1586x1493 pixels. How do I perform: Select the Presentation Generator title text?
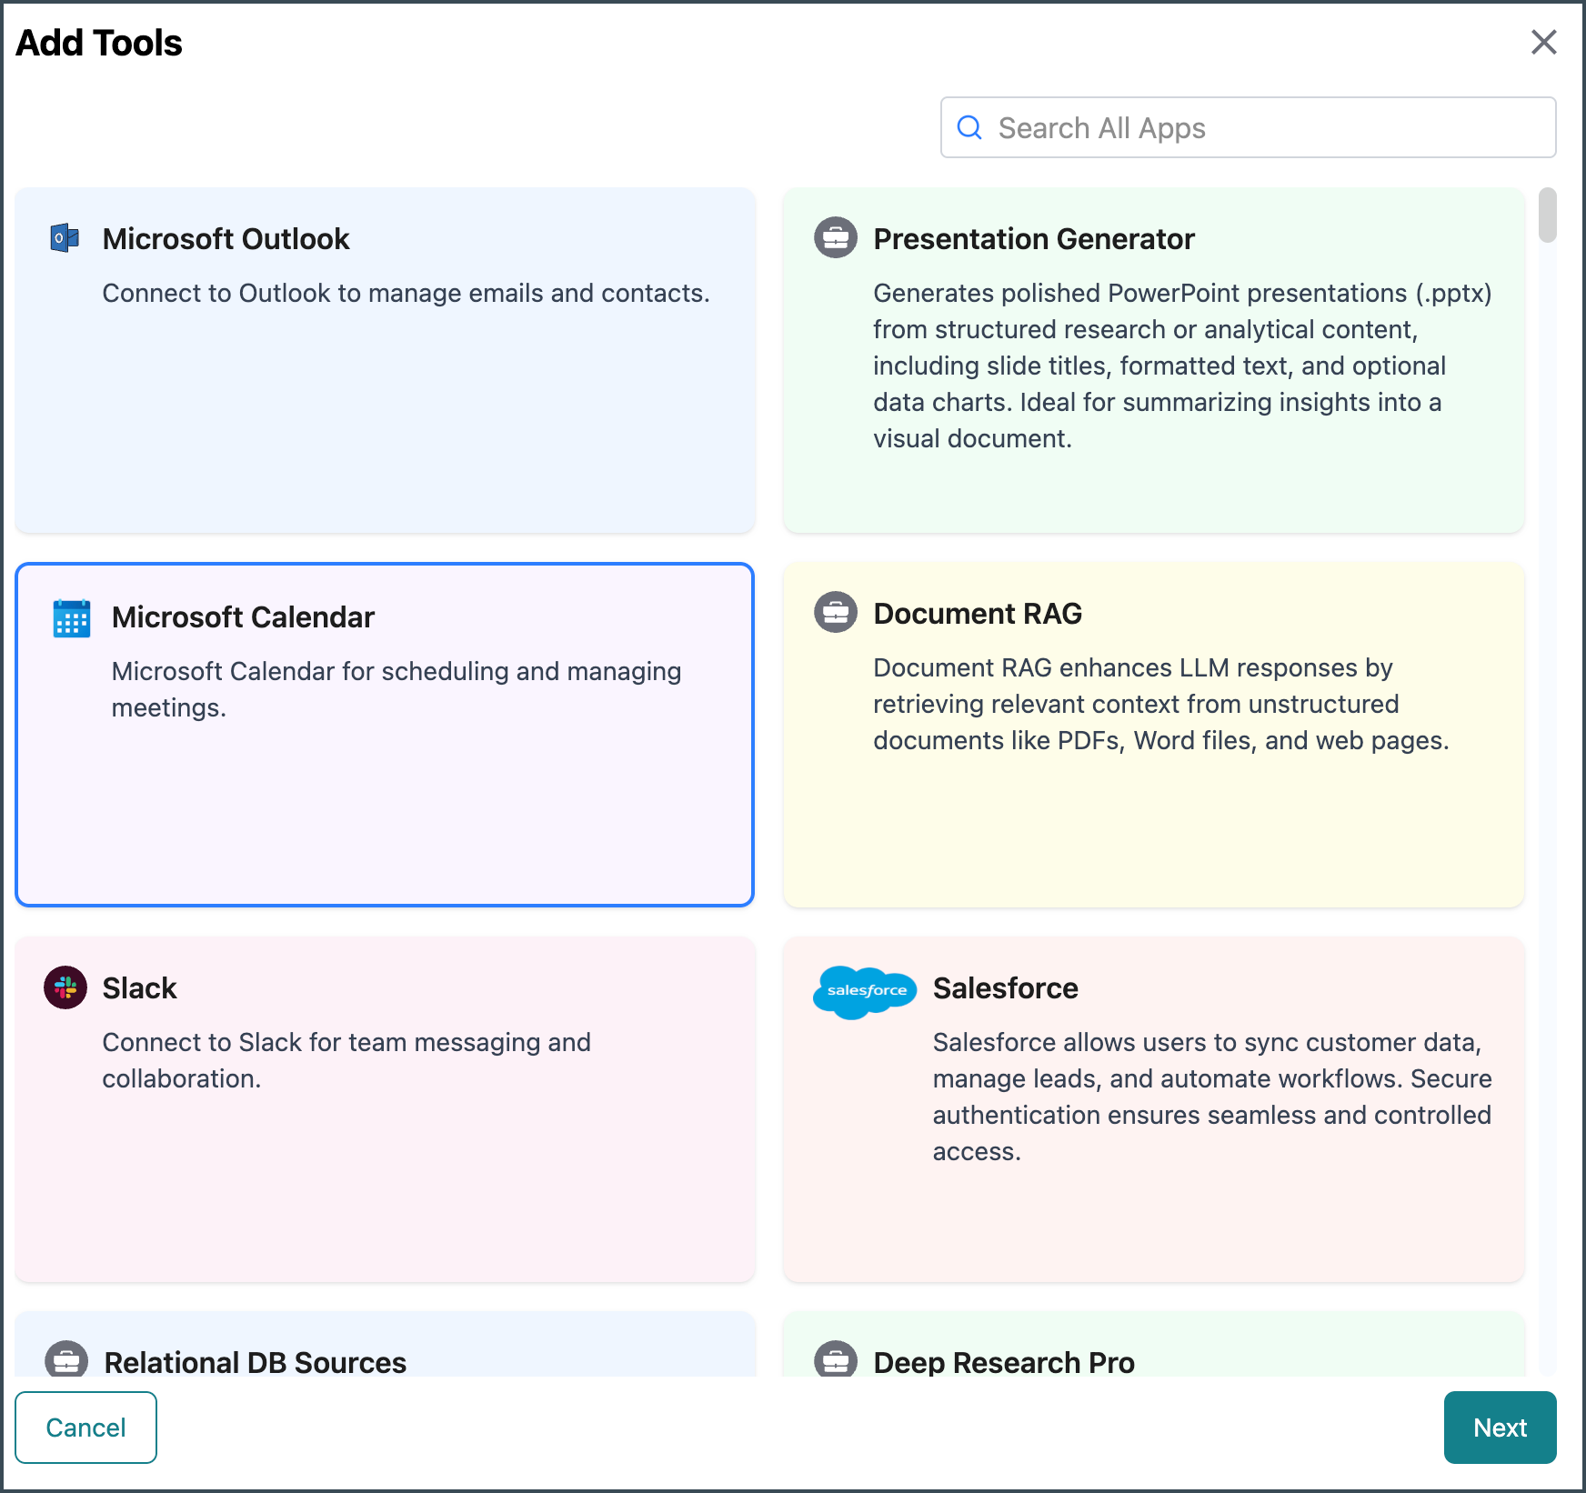1034,239
